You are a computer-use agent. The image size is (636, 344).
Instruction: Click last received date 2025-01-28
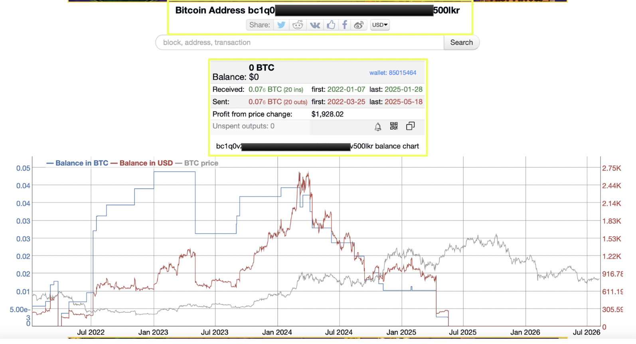click(403, 89)
